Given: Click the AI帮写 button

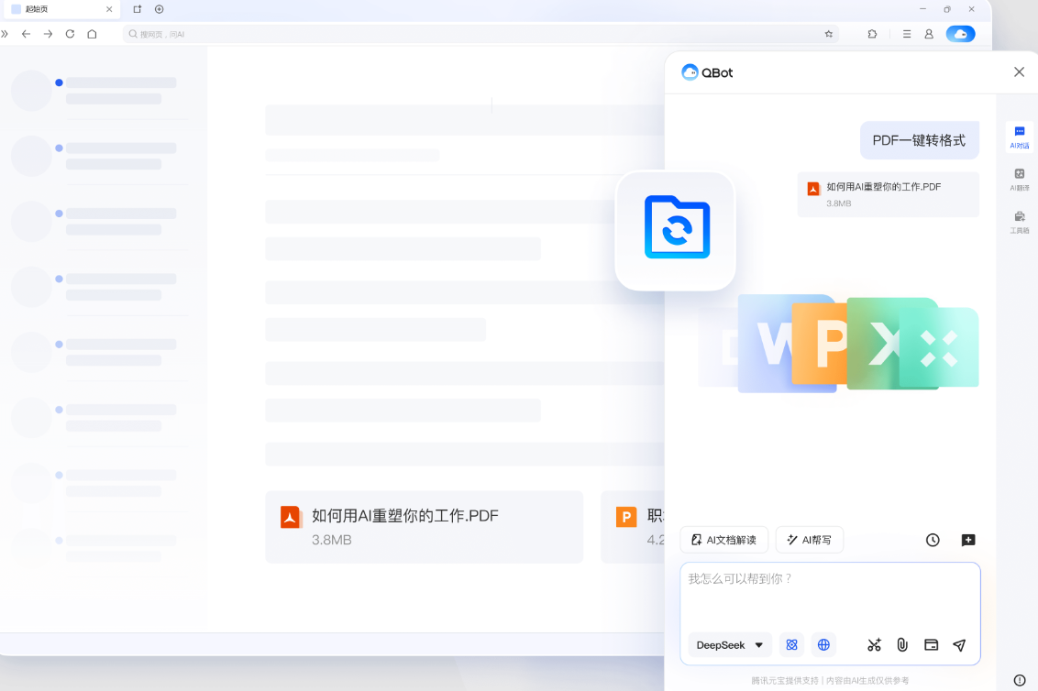Looking at the screenshot, I should (809, 540).
